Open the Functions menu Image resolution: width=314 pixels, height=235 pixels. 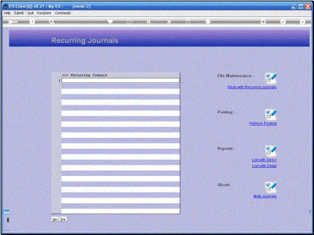(x=44, y=13)
